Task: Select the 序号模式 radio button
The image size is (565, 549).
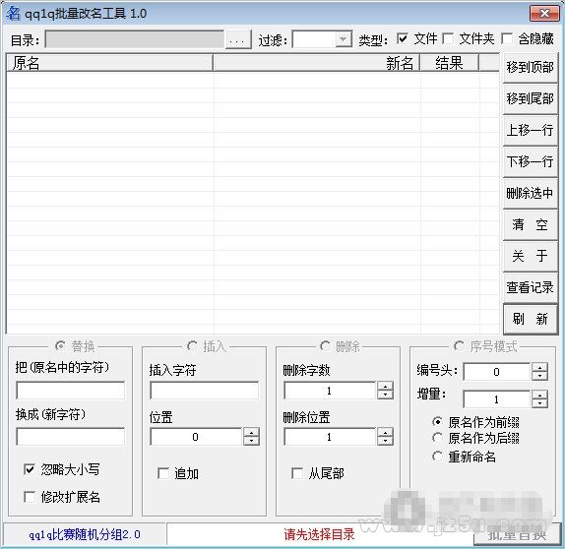Action: tap(459, 346)
